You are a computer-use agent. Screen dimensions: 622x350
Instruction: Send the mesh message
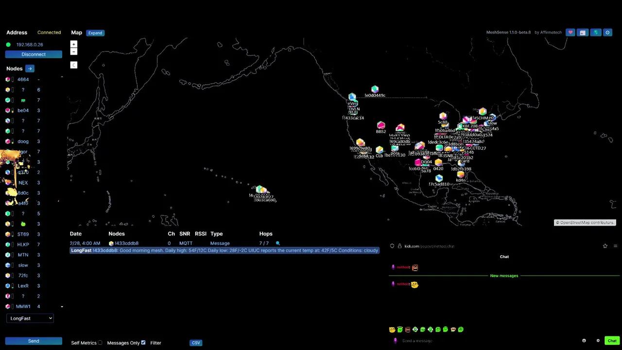click(x=34, y=341)
